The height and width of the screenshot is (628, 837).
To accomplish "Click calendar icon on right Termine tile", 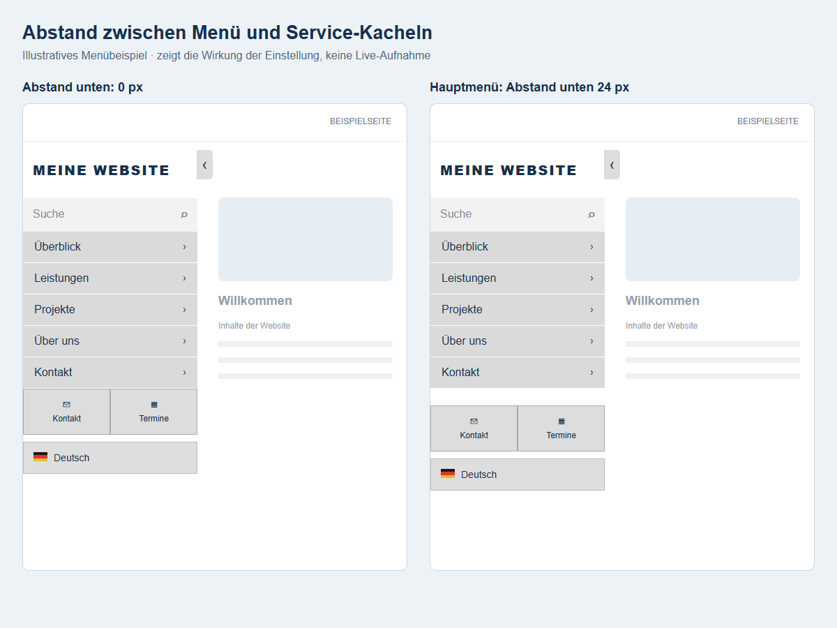I will pos(561,421).
